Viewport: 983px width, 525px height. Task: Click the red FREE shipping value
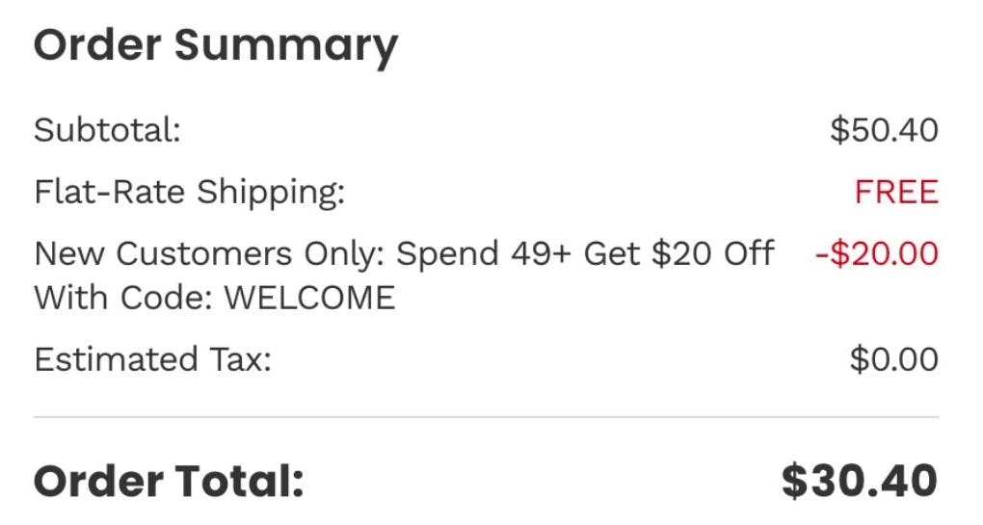895,192
